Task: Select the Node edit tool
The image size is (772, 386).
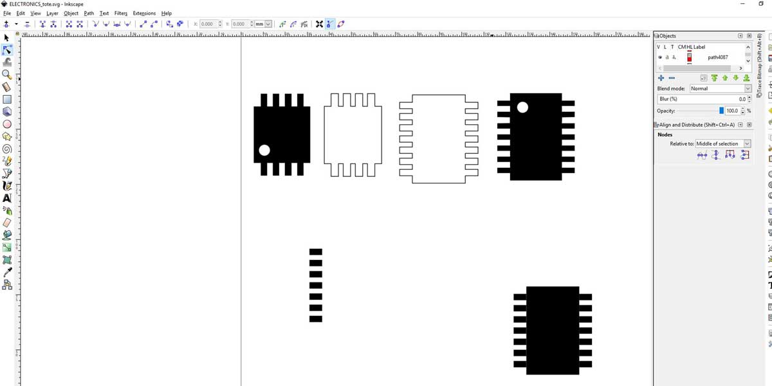Action: 7,50
